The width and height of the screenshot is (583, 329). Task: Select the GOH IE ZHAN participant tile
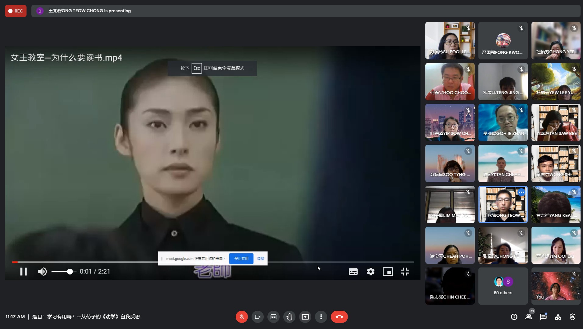coord(503,122)
